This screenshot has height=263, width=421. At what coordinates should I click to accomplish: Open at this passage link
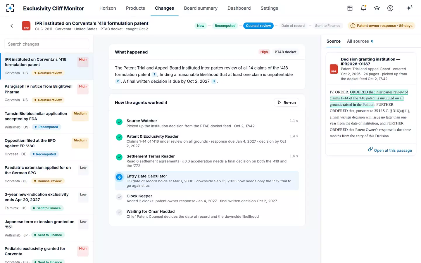click(x=390, y=150)
